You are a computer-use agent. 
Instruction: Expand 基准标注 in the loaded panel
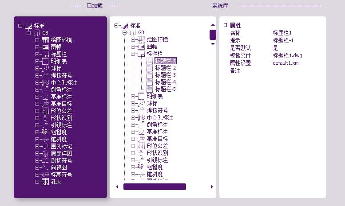37,97
